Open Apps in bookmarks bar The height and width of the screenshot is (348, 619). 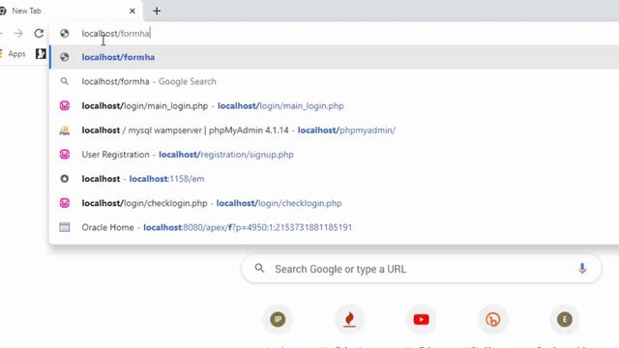(14, 54)
